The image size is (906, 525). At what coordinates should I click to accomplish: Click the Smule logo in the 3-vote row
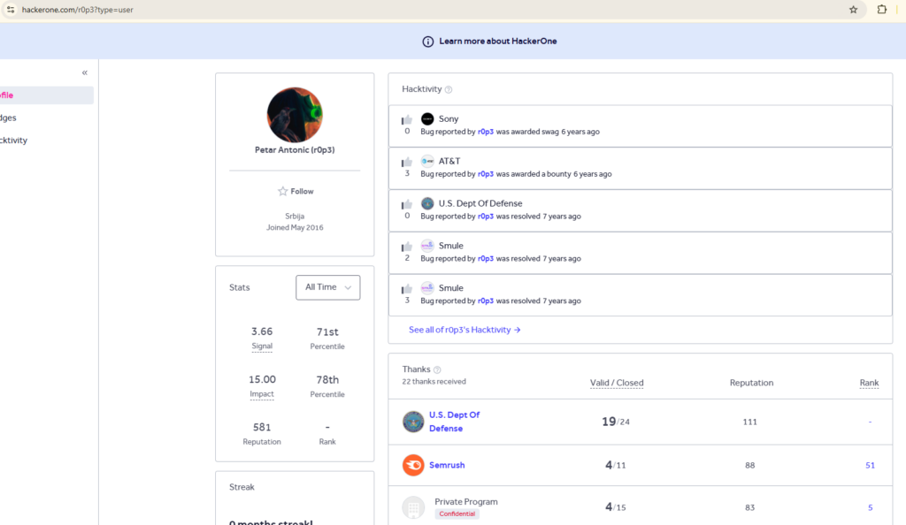point(427,288)
